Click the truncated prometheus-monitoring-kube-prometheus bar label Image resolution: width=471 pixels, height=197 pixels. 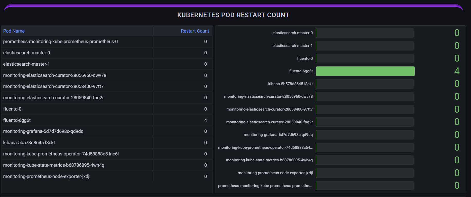click(x=265, y=186)
